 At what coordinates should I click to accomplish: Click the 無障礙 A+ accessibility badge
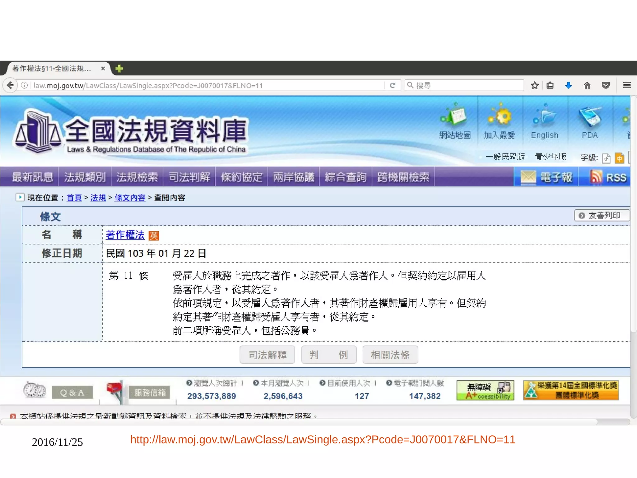tap(485, 390)
